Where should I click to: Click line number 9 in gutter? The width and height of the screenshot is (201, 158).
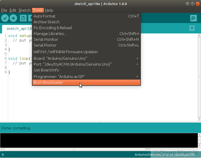point(6,72)
